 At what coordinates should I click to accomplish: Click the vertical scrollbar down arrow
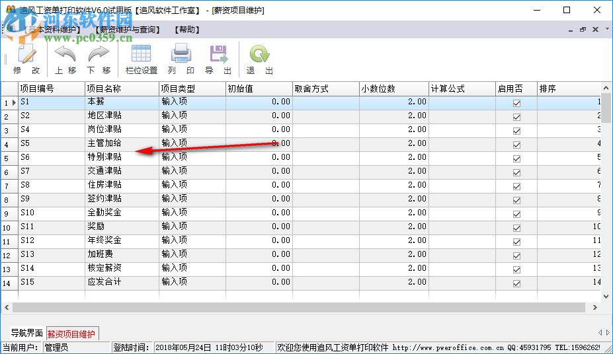pos(606,297)
